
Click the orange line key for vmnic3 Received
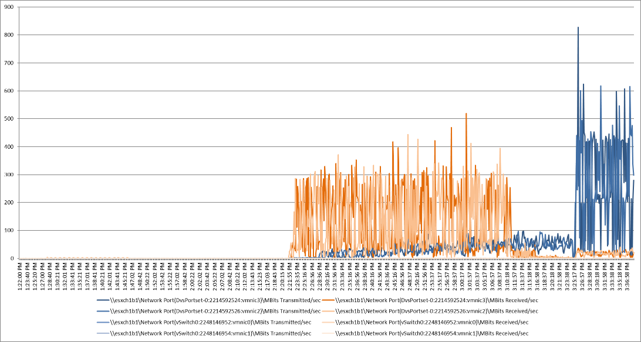pyautogui.click(x=329, y=300)
